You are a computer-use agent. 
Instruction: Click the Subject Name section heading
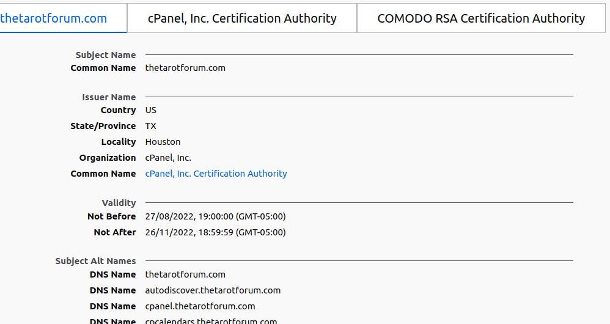[106, 55]
